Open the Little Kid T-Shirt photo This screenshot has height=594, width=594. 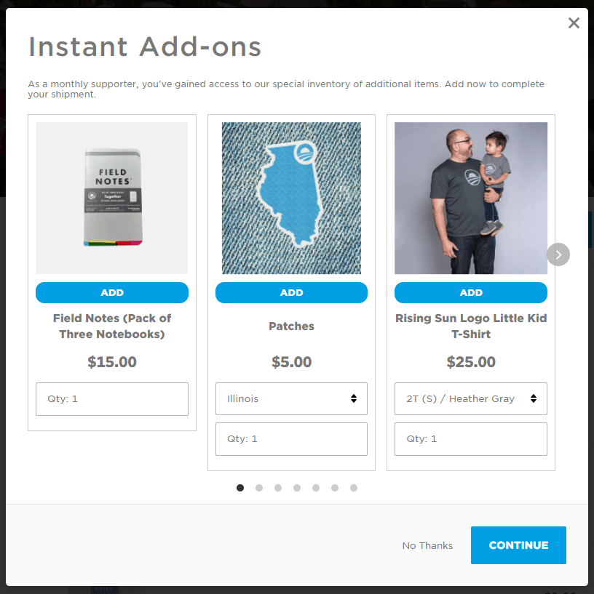[471, 198]
